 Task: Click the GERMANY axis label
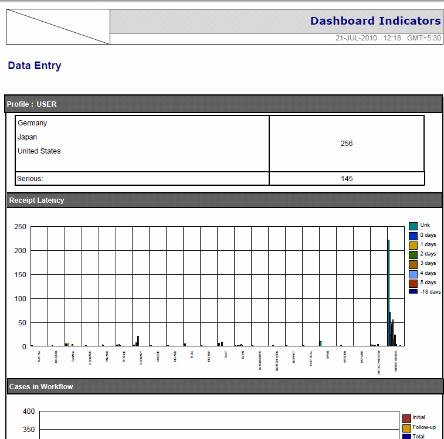tap(141, 358)
